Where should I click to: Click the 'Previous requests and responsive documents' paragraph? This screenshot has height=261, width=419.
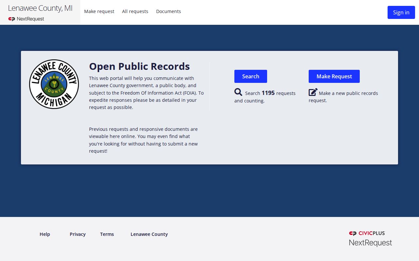pos(143,140)
